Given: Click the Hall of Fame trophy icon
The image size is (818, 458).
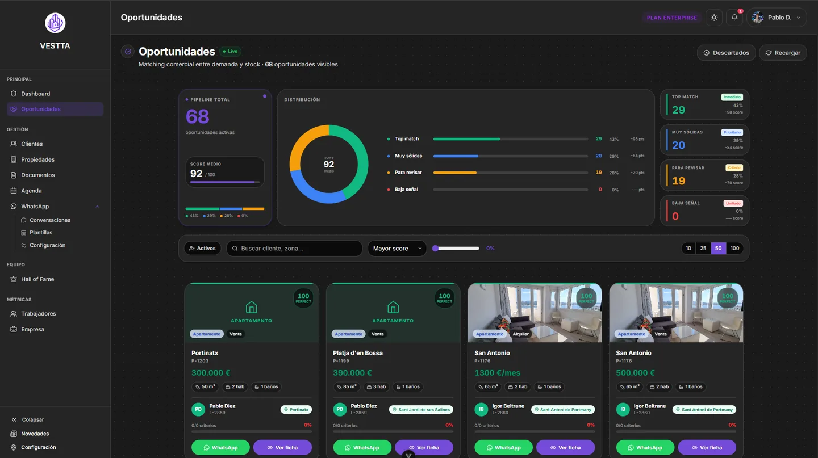Looking at the screenshot, I should (14, 279).
